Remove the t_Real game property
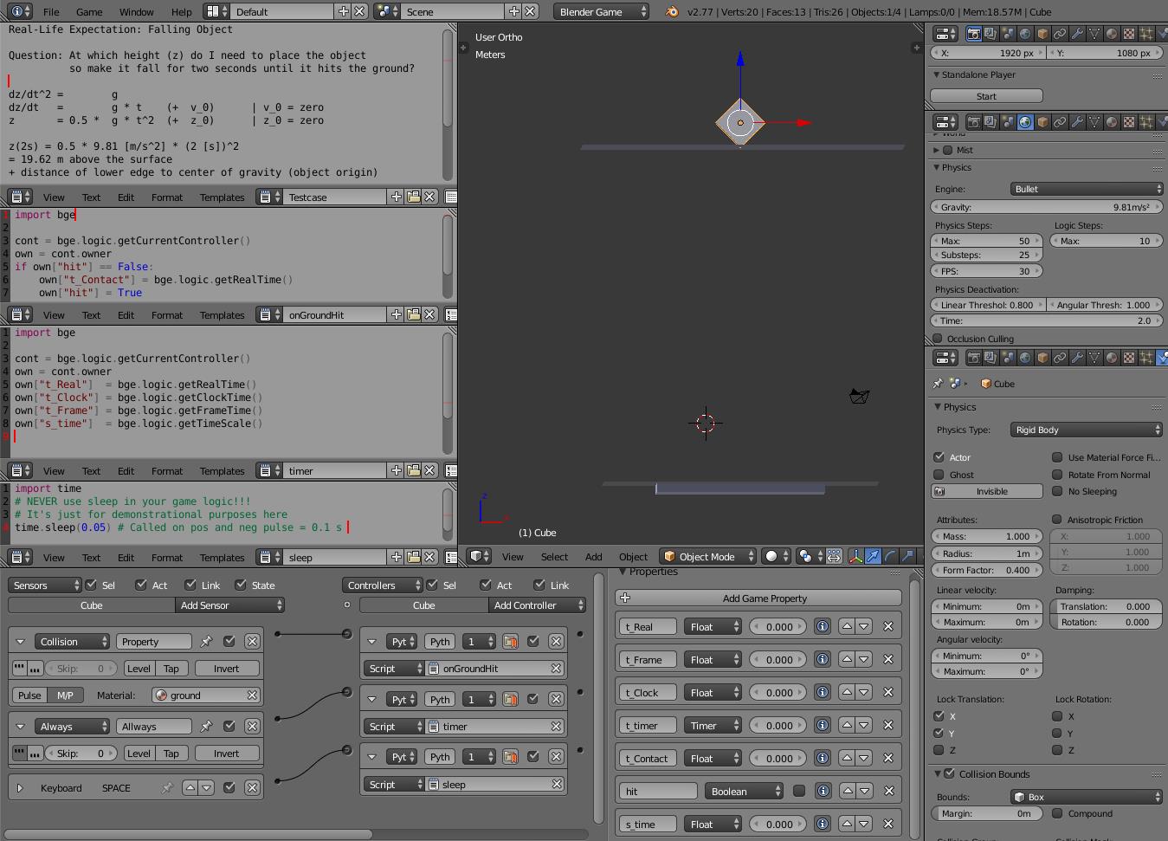 coord(888,626)
